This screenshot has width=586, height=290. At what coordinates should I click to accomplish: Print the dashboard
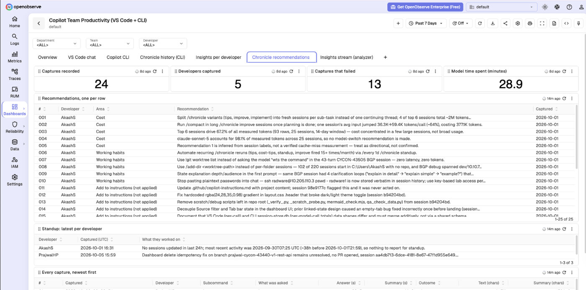pyautogui.click(x=530, y=23)
